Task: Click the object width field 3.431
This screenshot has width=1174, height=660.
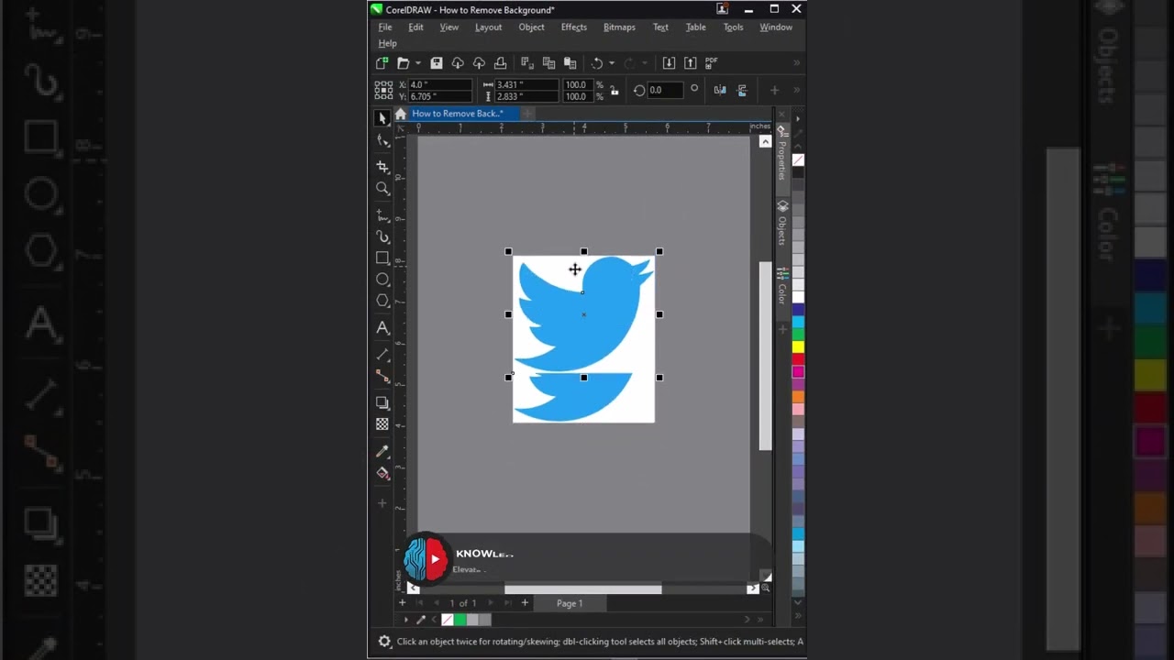Action: click(x=526, y=84)
